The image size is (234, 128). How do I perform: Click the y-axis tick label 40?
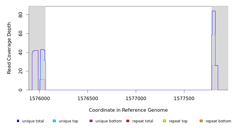[x=20, y=52]
